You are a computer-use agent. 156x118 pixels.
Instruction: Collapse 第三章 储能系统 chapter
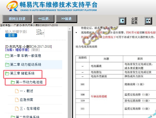pos(22,73)
